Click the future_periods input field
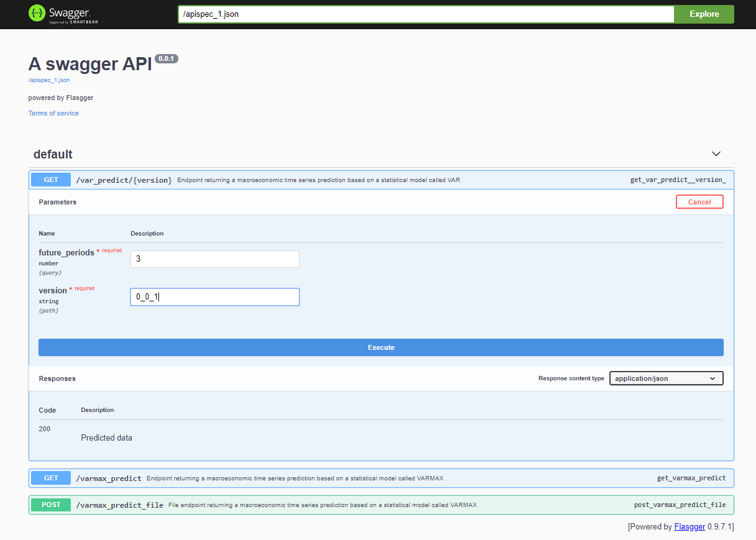The height and width of the screenshot is (540, 756). click(214, 259)
